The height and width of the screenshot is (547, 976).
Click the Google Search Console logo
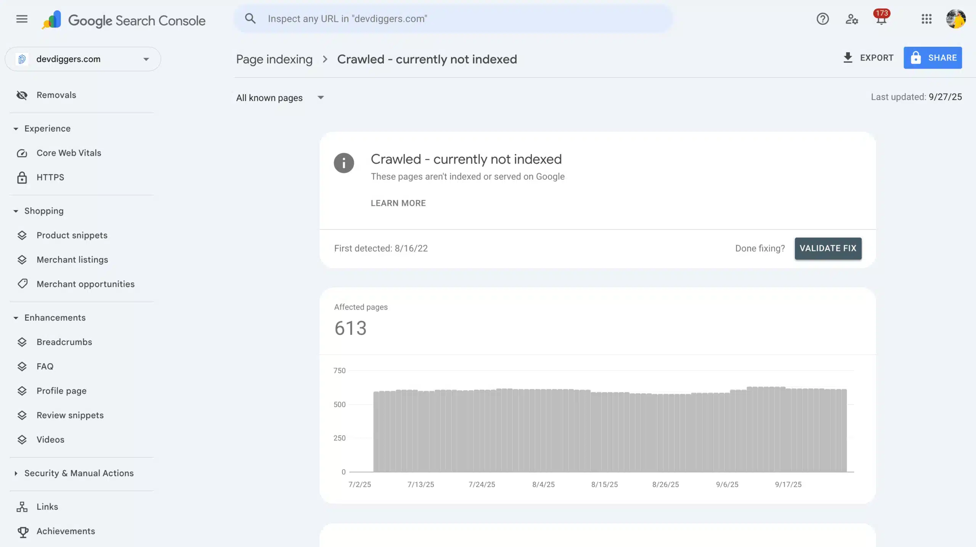click(124, 20)
